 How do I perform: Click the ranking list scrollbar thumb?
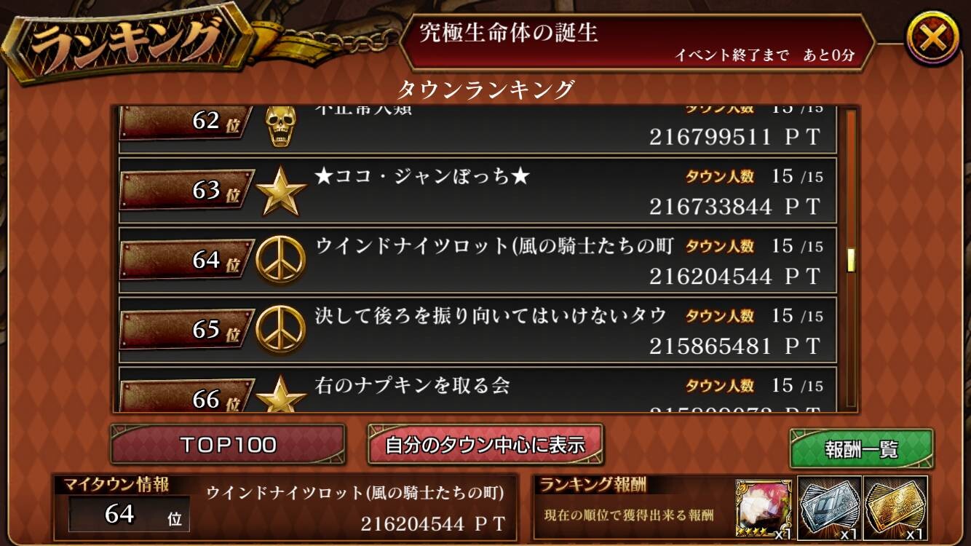coord(850,260)
